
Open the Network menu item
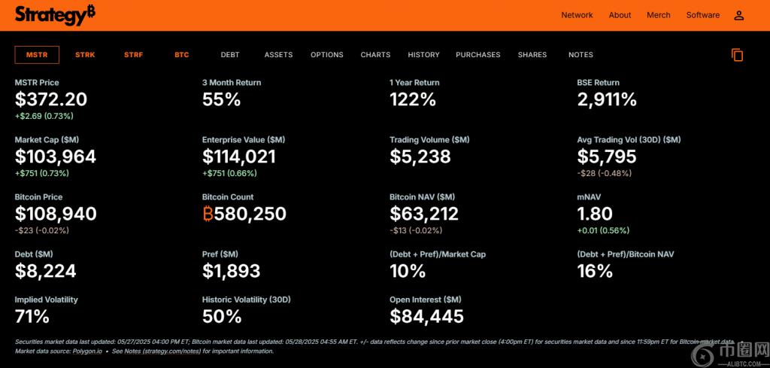pos(577,15)
